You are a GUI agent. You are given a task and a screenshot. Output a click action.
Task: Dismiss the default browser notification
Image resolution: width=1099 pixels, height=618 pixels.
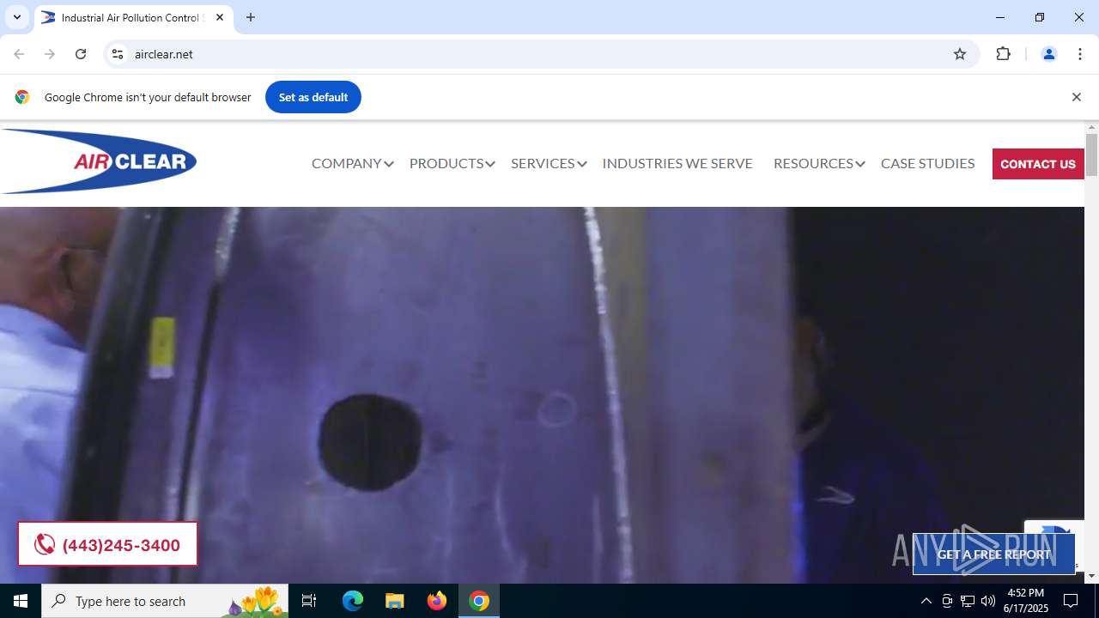pyautogui.click(x=1076, y=97)
